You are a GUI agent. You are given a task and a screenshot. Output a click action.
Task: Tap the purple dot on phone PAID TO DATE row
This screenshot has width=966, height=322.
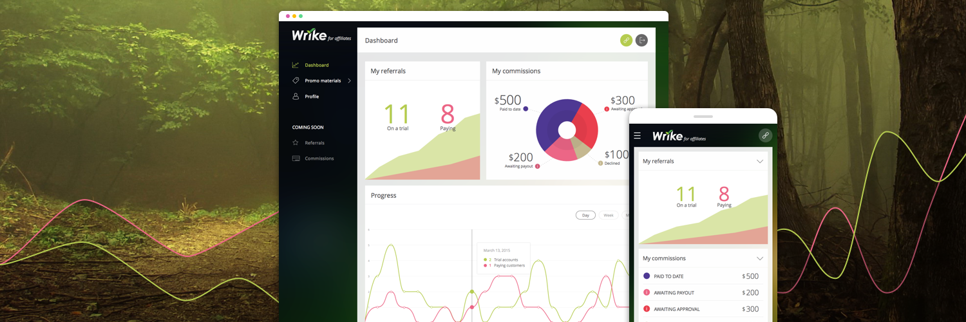[x=647, y=276]
